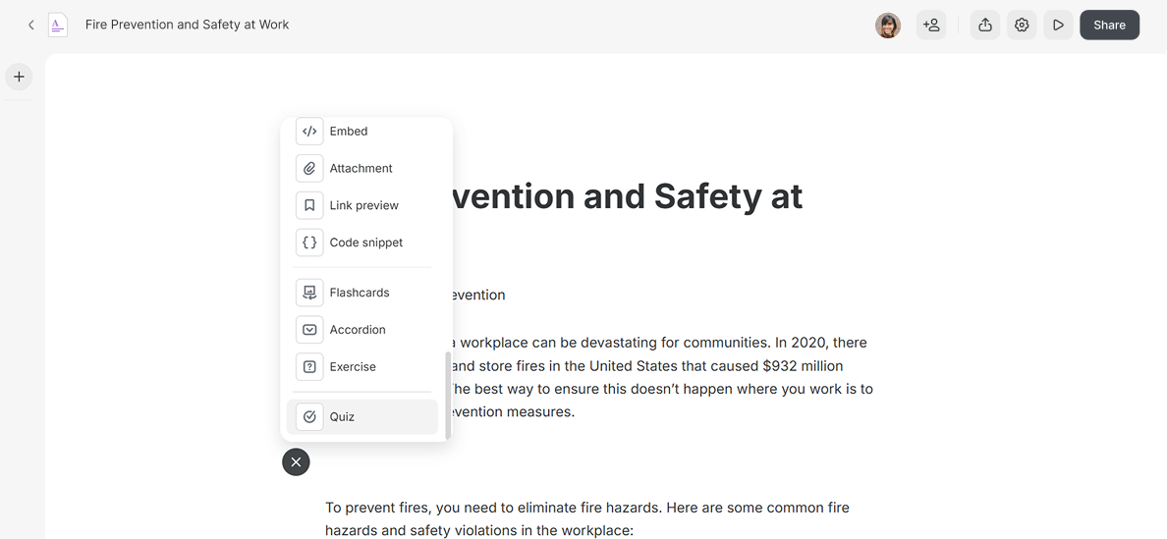Choose Link preview menu entry
Viewport: 1167px width, 539px height.
362,205
